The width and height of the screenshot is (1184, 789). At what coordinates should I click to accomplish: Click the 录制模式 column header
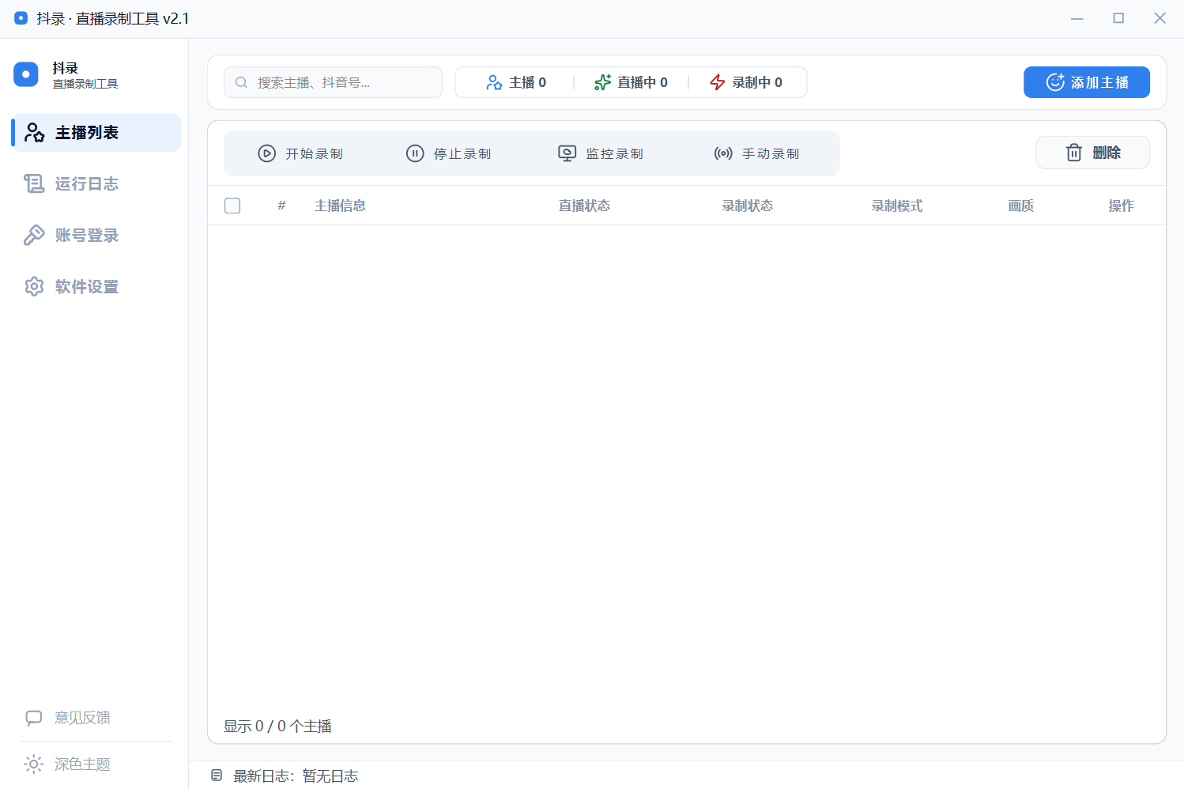pyautogui.click(x=897, y=206)
